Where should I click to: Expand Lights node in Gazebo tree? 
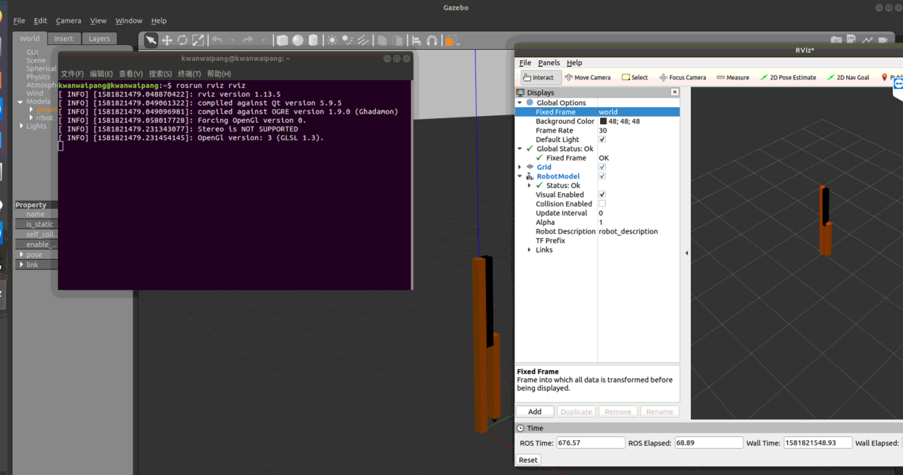[21, 126]
